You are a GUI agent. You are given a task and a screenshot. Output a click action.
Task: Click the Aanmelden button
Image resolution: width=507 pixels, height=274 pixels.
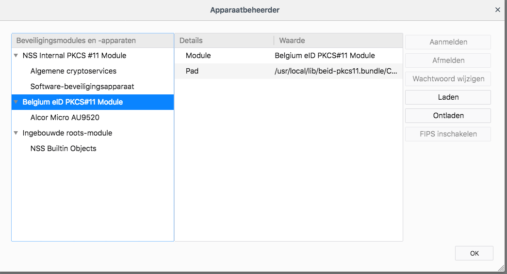[448, 42]
